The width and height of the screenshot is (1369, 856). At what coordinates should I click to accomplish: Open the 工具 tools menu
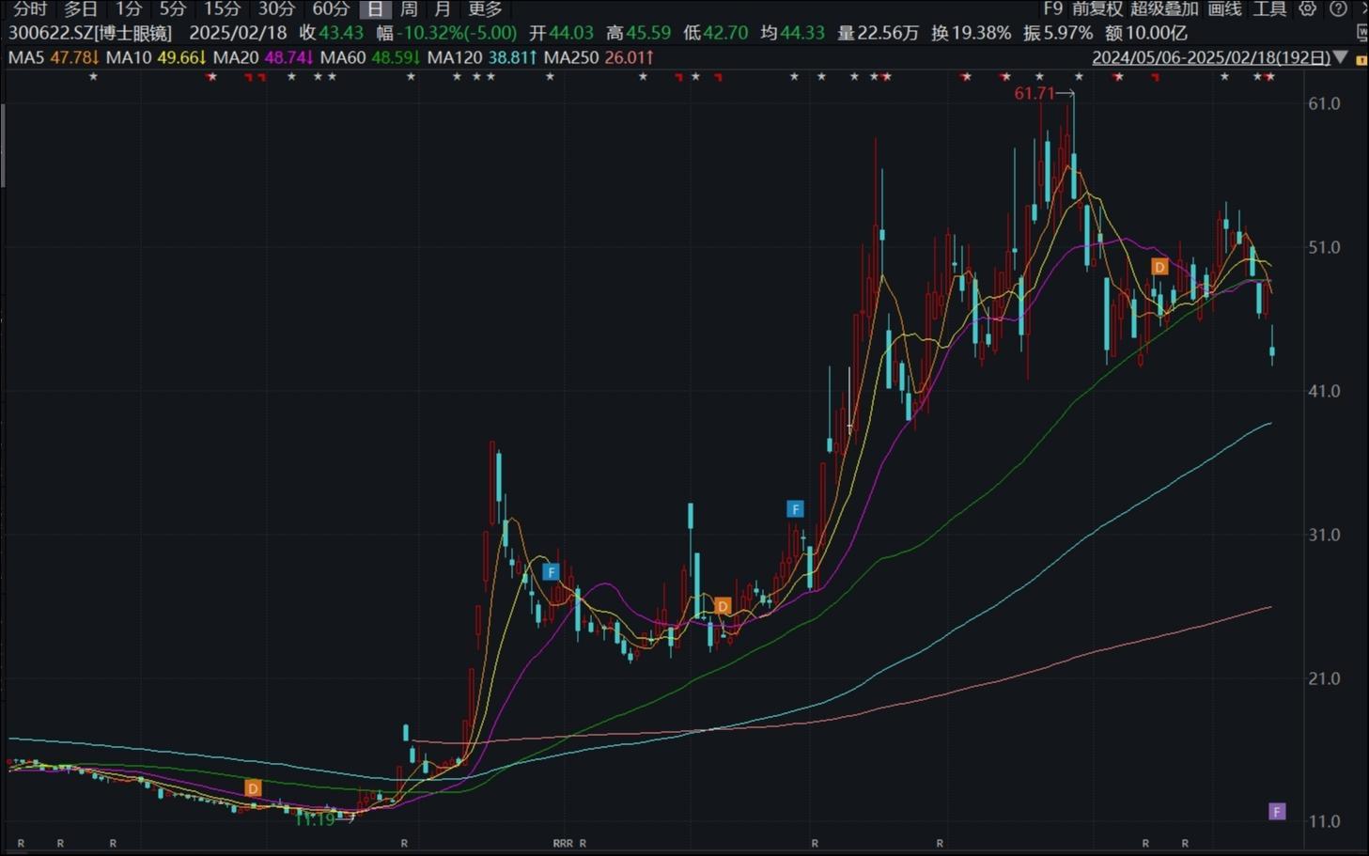coord(1269,9)
